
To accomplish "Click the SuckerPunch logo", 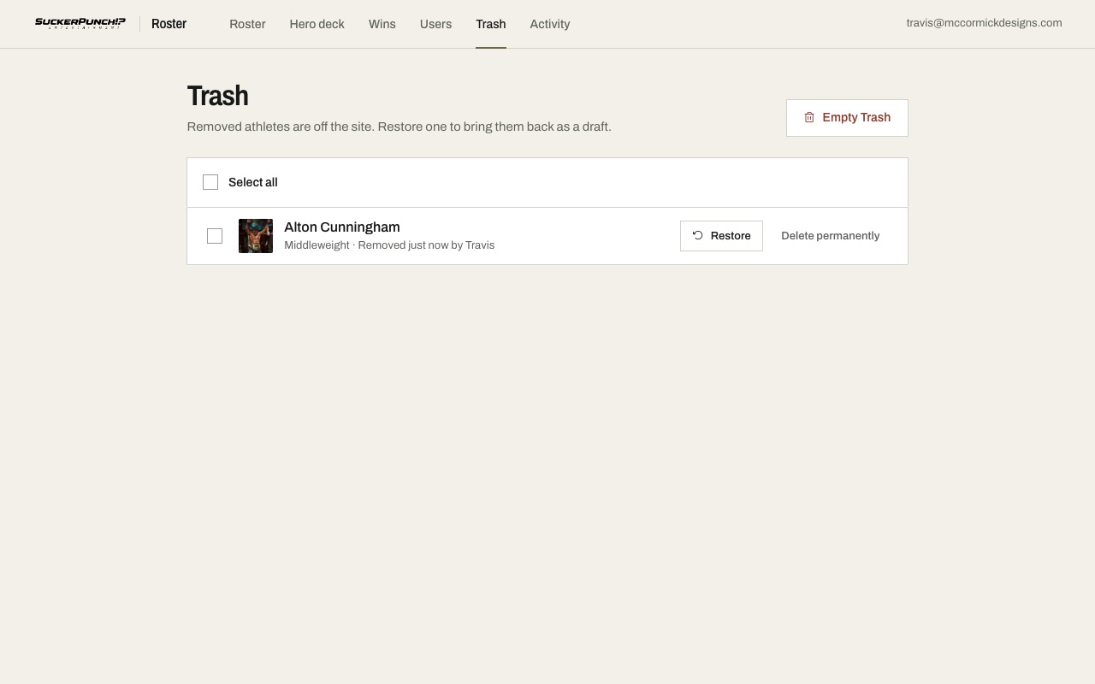I will click(80, 23).
